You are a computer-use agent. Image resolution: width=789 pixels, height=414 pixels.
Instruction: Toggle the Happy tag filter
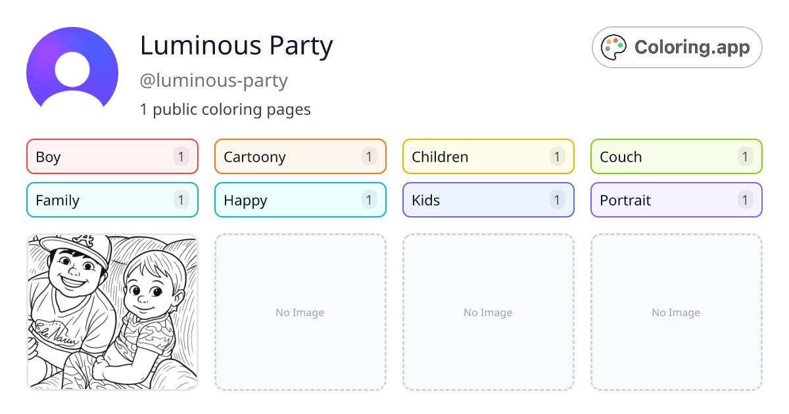300,200
